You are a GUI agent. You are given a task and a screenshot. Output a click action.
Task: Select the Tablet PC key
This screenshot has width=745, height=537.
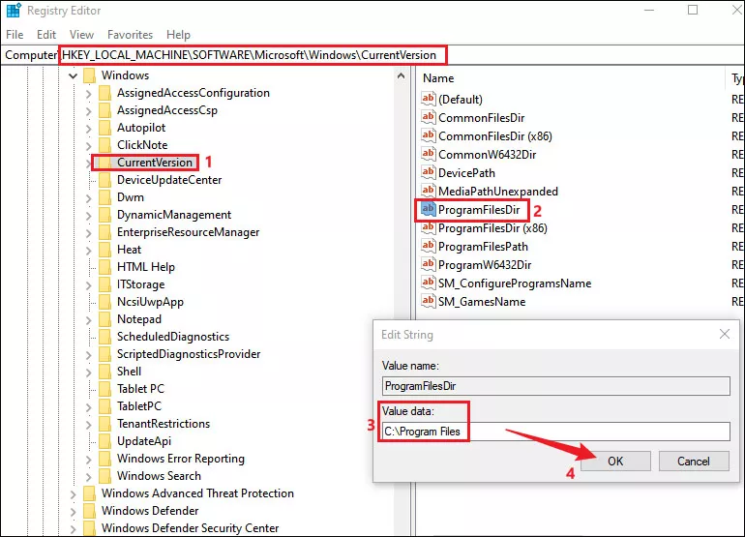click(140, 389)
